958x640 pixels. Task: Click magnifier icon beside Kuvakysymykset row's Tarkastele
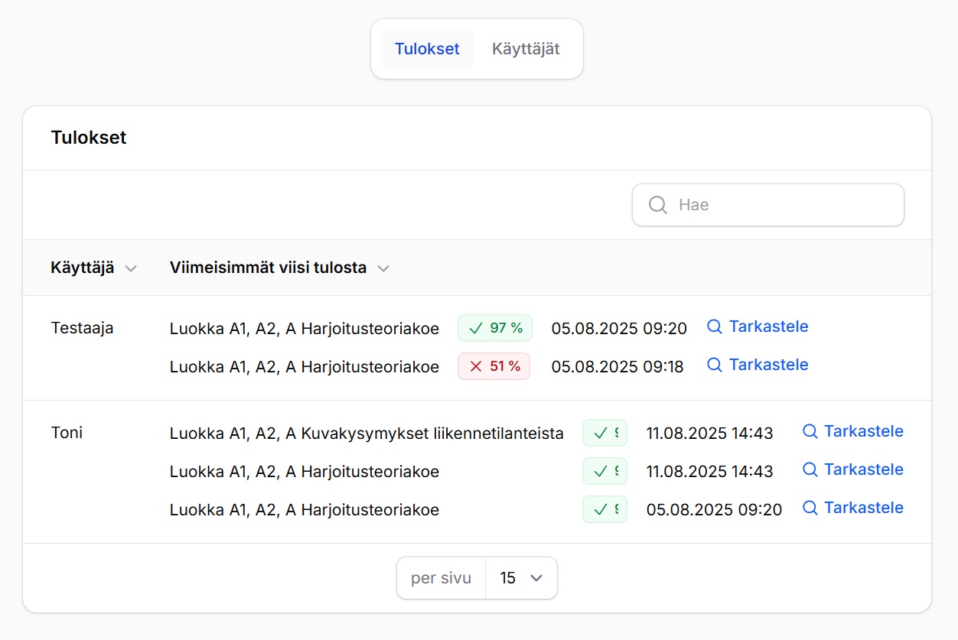point(810,432)
